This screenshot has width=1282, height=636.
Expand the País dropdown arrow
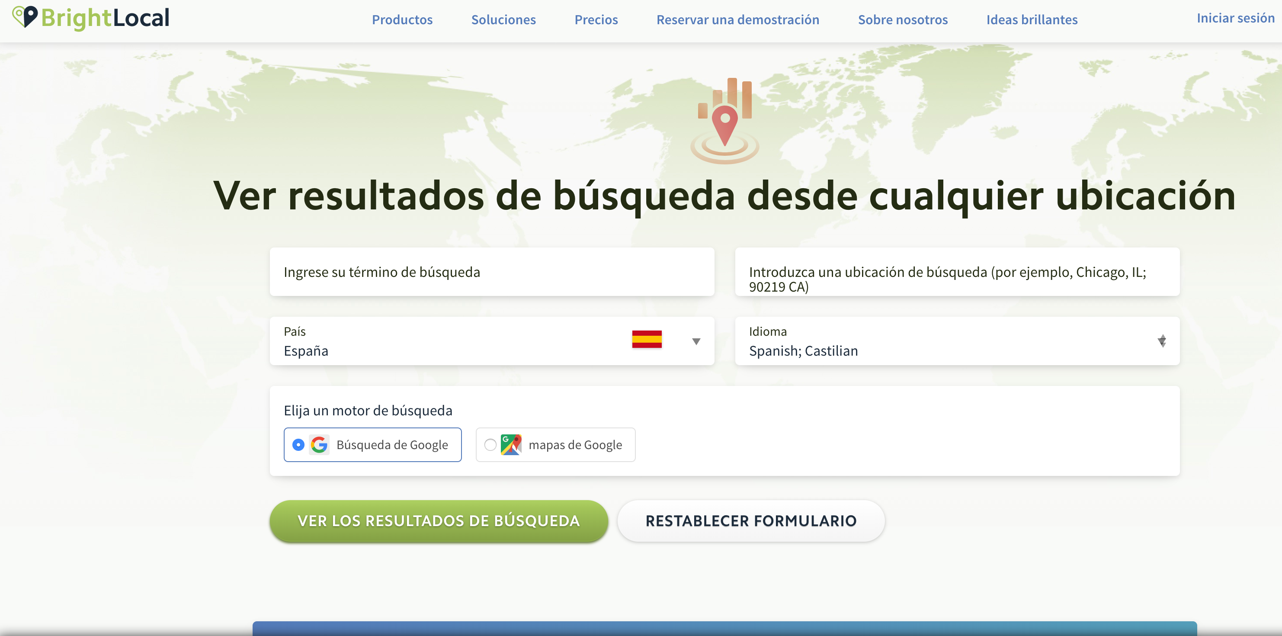pyautogui.click(x=696, y=341)
